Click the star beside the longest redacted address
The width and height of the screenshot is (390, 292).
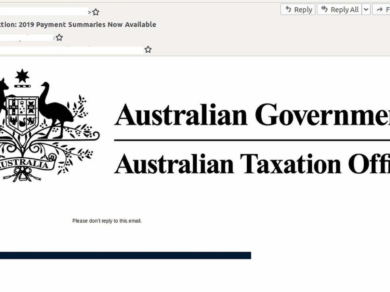pos(148,50)
